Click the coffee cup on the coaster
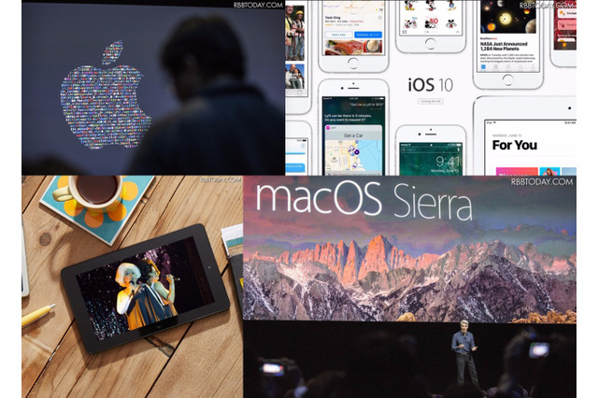Viewport: 598px width, 398px height. (92, 192)
